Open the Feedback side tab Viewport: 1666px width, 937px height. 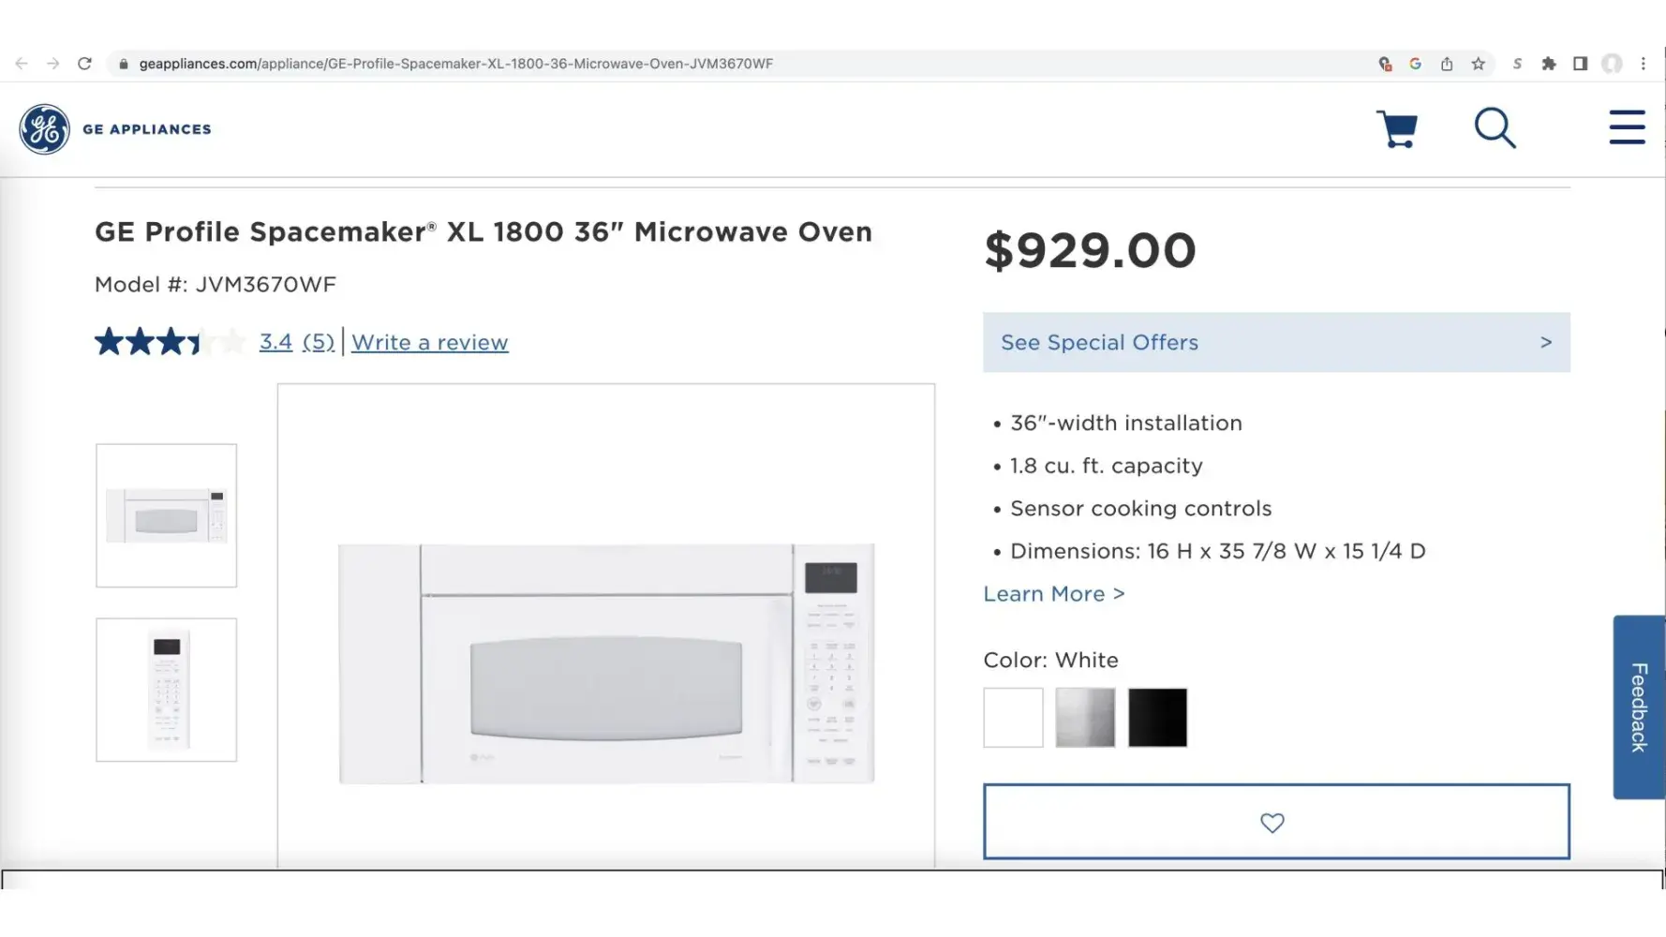(x=1638, y=707)
